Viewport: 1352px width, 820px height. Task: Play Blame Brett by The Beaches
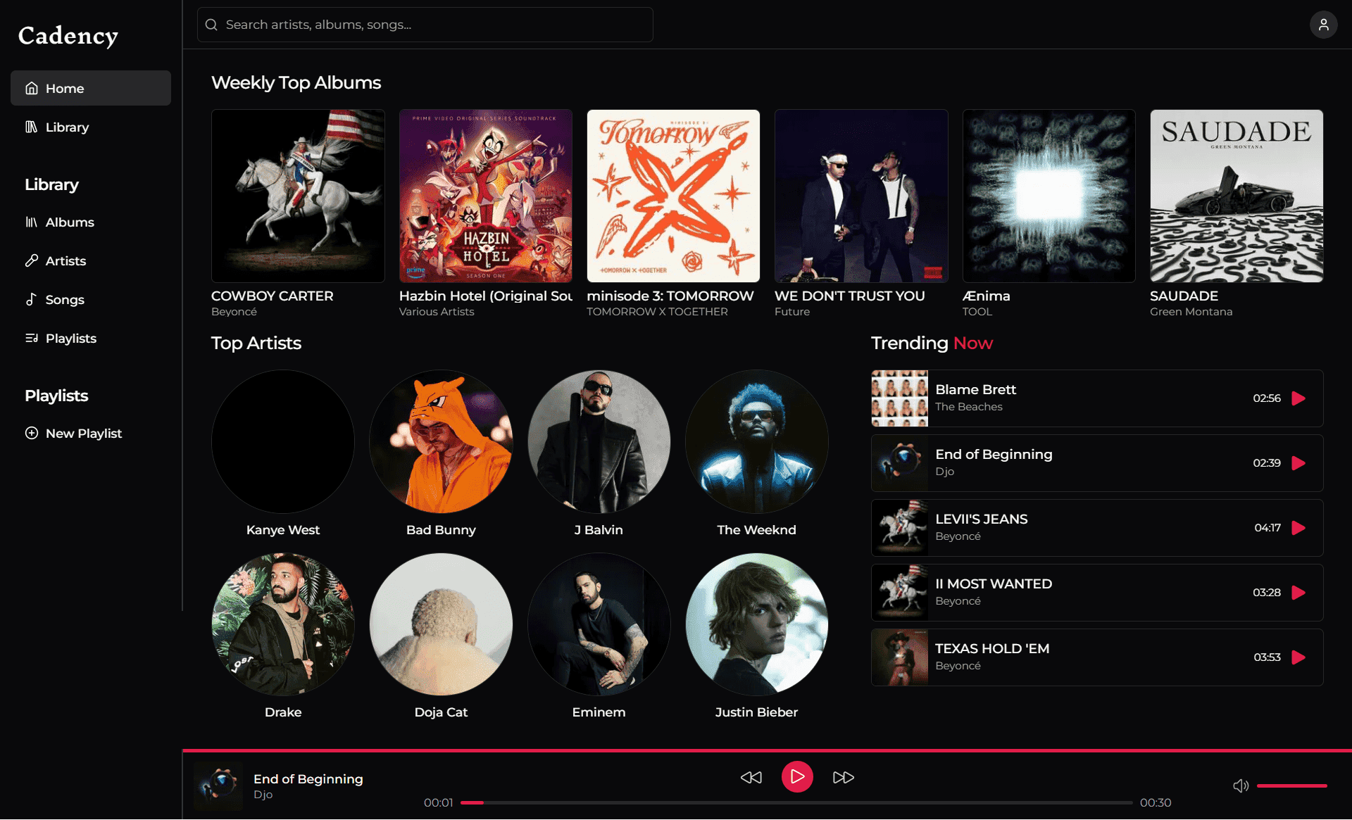[1298, 398]
